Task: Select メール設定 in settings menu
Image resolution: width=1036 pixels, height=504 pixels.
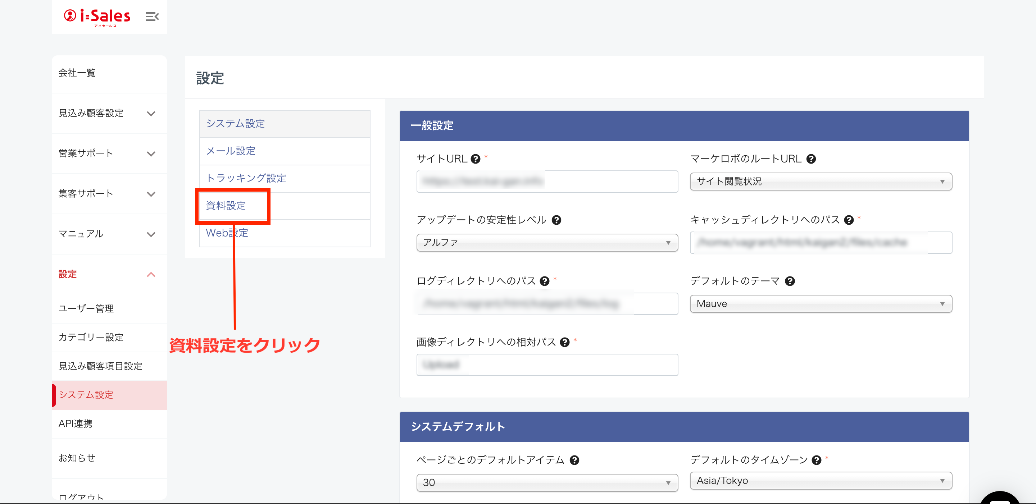Action: click(231, 151)
